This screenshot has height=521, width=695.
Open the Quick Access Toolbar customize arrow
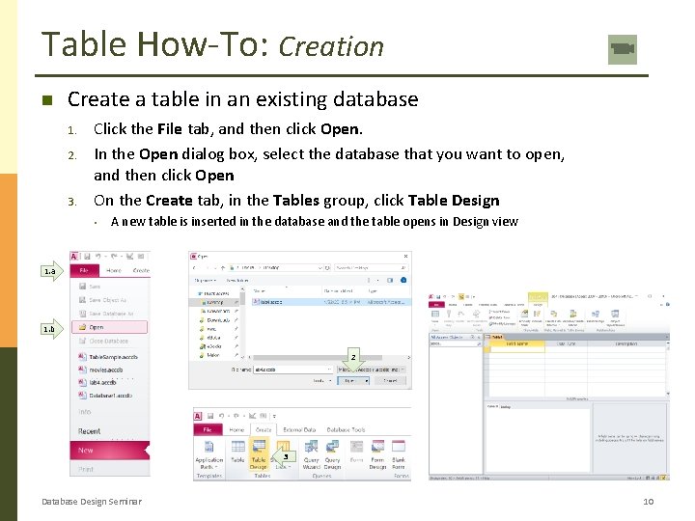[274, 416]
